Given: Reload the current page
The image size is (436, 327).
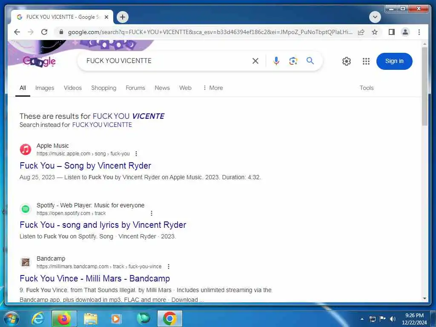Looking at the screenshot, I should click(x=44, y=32).
